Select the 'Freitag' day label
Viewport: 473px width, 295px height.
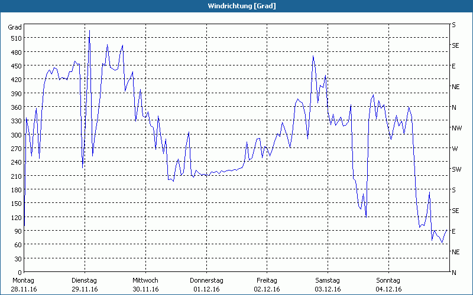pyautogui.click(x=267, y=281)
